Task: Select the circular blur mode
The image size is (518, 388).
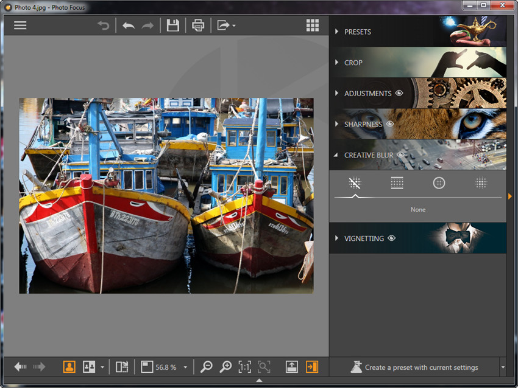Action: coord(439,183)
